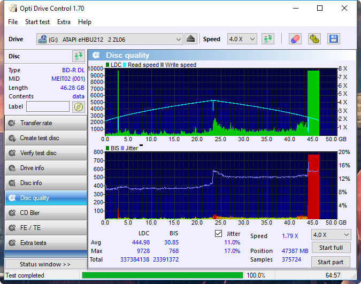The image size is (361, 284).
Task: Click the Verify test disc sidebar icon
Action: (x=12, y=153)
